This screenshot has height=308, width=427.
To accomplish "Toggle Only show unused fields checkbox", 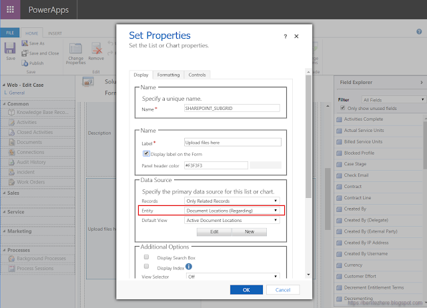I will pyautogui.click(x=343, y=108).
